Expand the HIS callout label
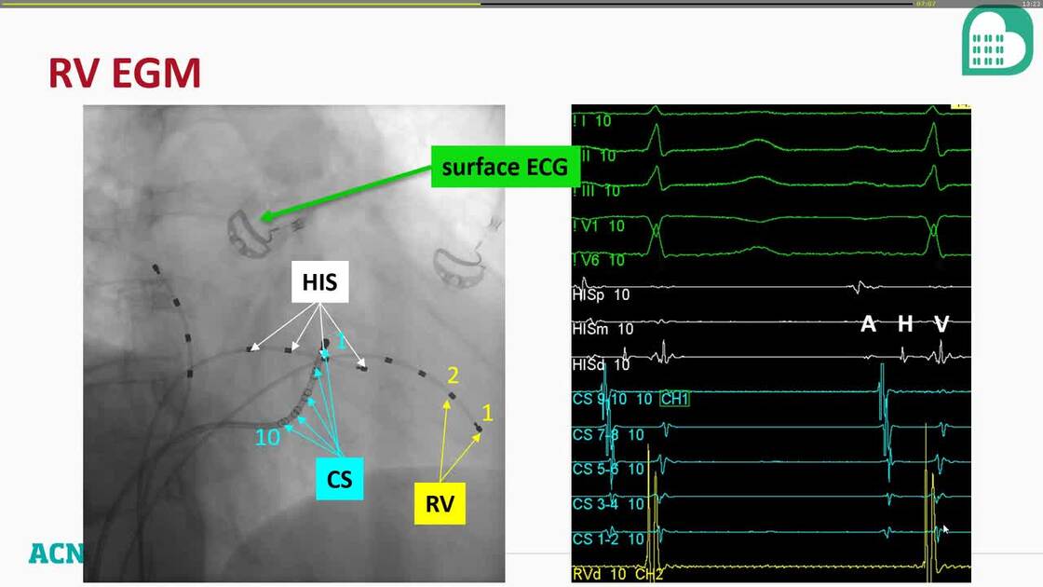Image resolution: width=1043 pixels, height=587 pixels. (320, 281)
